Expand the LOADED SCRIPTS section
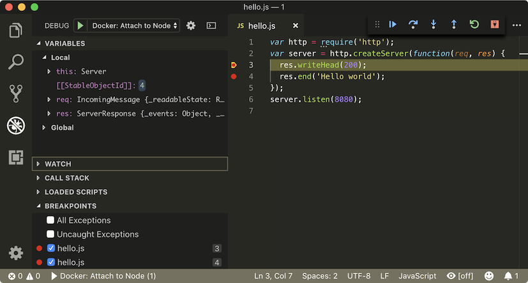The height and width of the screenshot is (283, 528). pos(130,192)
